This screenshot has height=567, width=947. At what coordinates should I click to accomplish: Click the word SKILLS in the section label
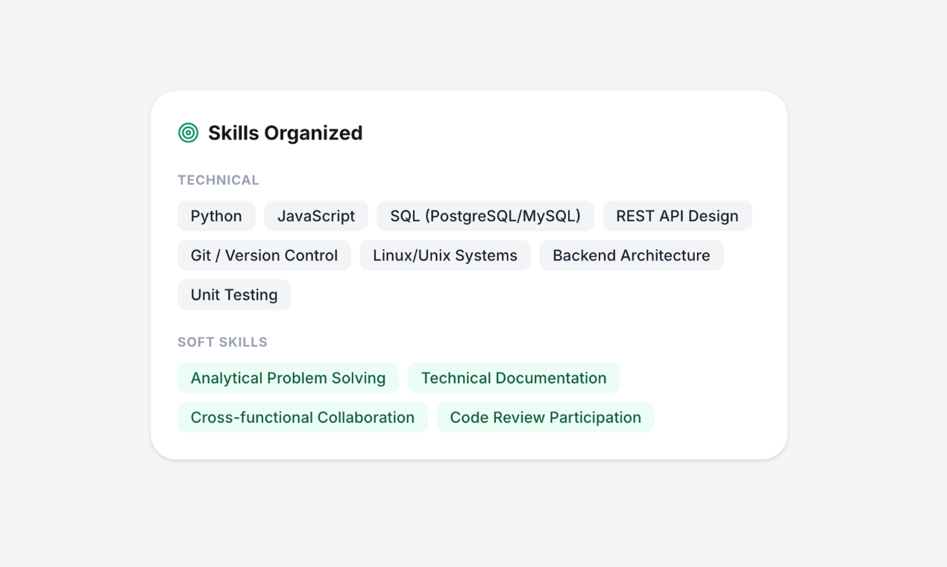click(242, 342)
